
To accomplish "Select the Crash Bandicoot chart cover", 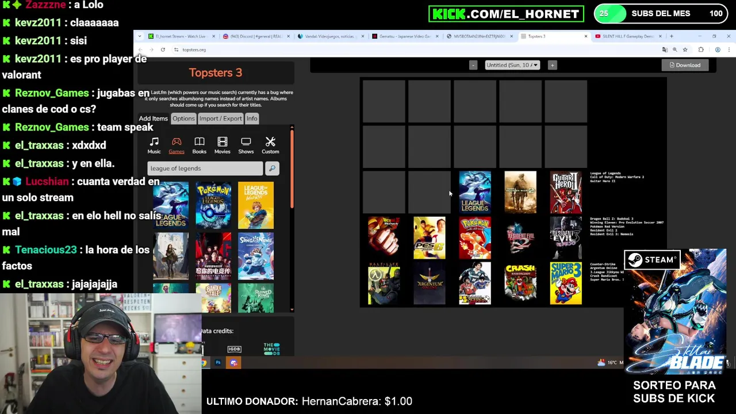I will click(520, 283).
